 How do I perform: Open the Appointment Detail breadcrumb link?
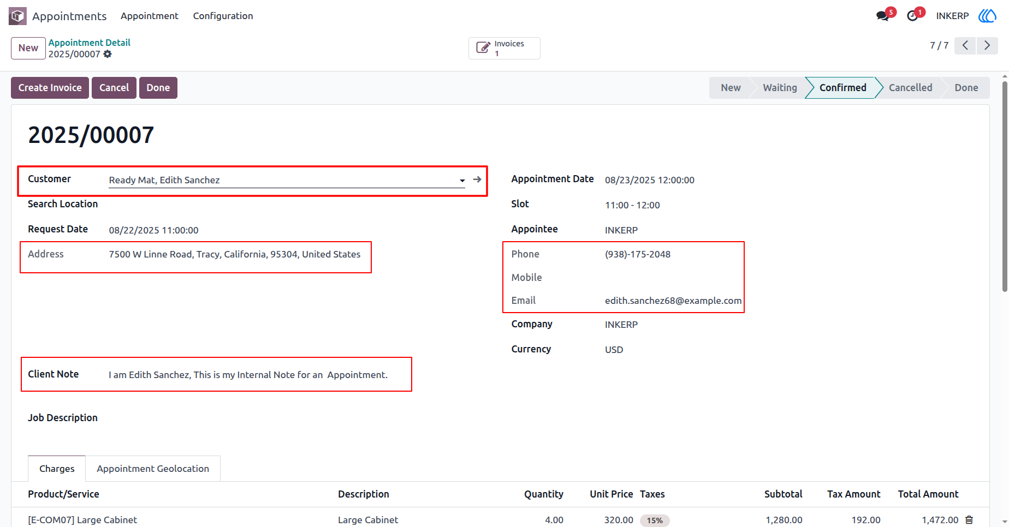(x=90, y=43)
